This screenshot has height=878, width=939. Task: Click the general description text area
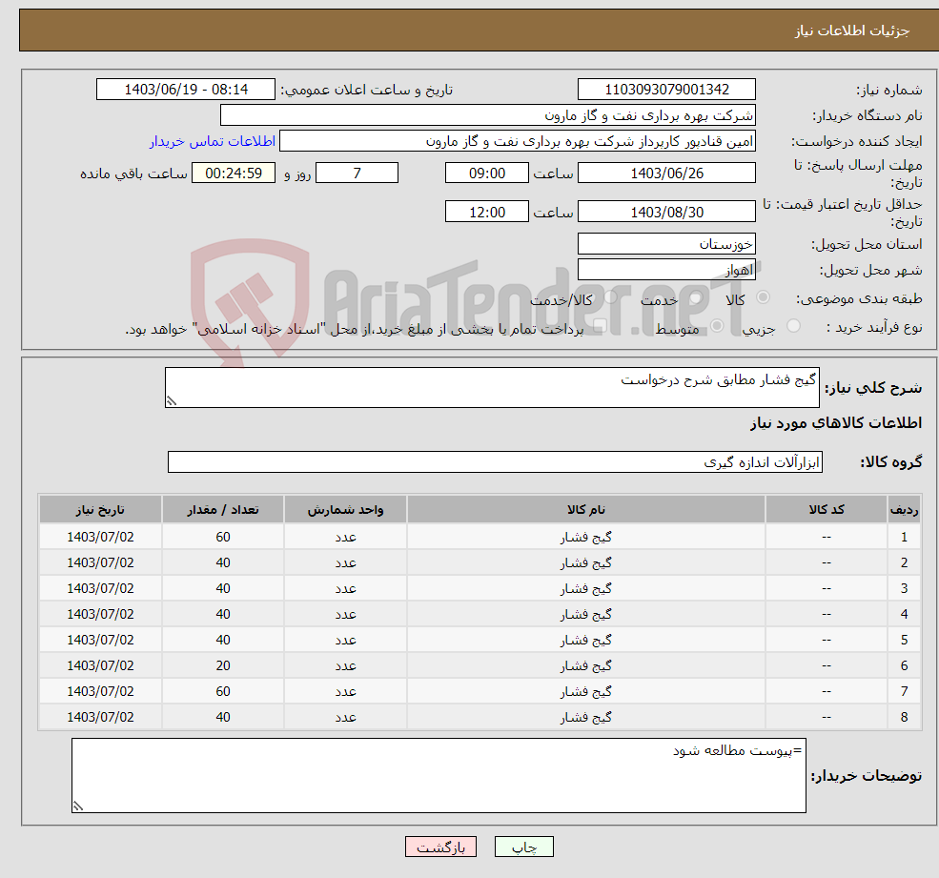[x=492, y=387]
